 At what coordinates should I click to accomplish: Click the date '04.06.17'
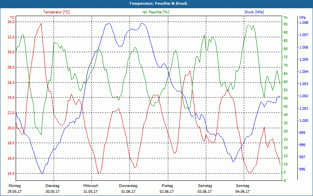[x=243, y=192]
